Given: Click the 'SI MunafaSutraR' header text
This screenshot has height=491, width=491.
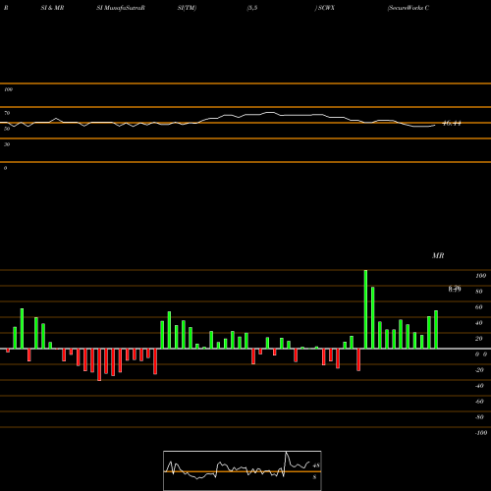Looking at the screenshot, I should (121, 8).
